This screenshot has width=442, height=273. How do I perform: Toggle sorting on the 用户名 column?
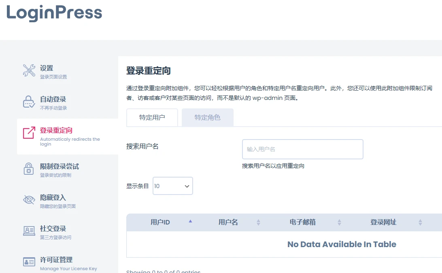click(x=258, y=222)
